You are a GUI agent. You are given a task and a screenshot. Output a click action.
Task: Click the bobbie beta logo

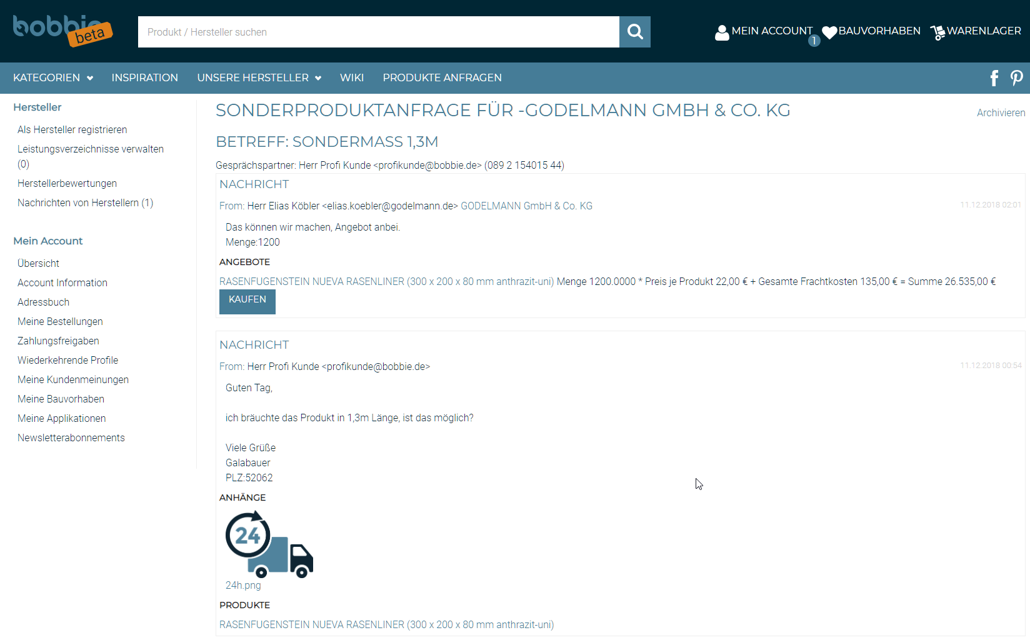pos(62,31)
